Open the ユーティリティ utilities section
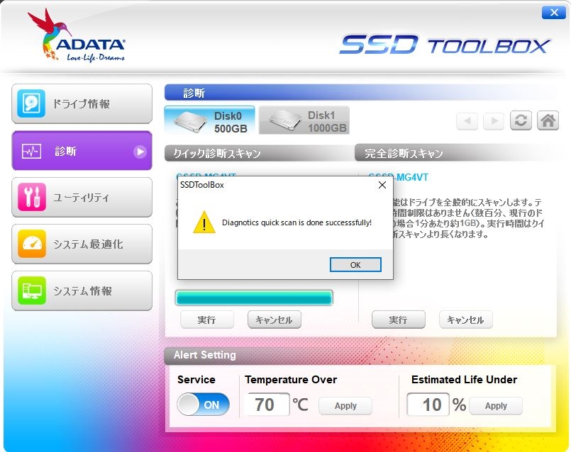 point(82,198)
